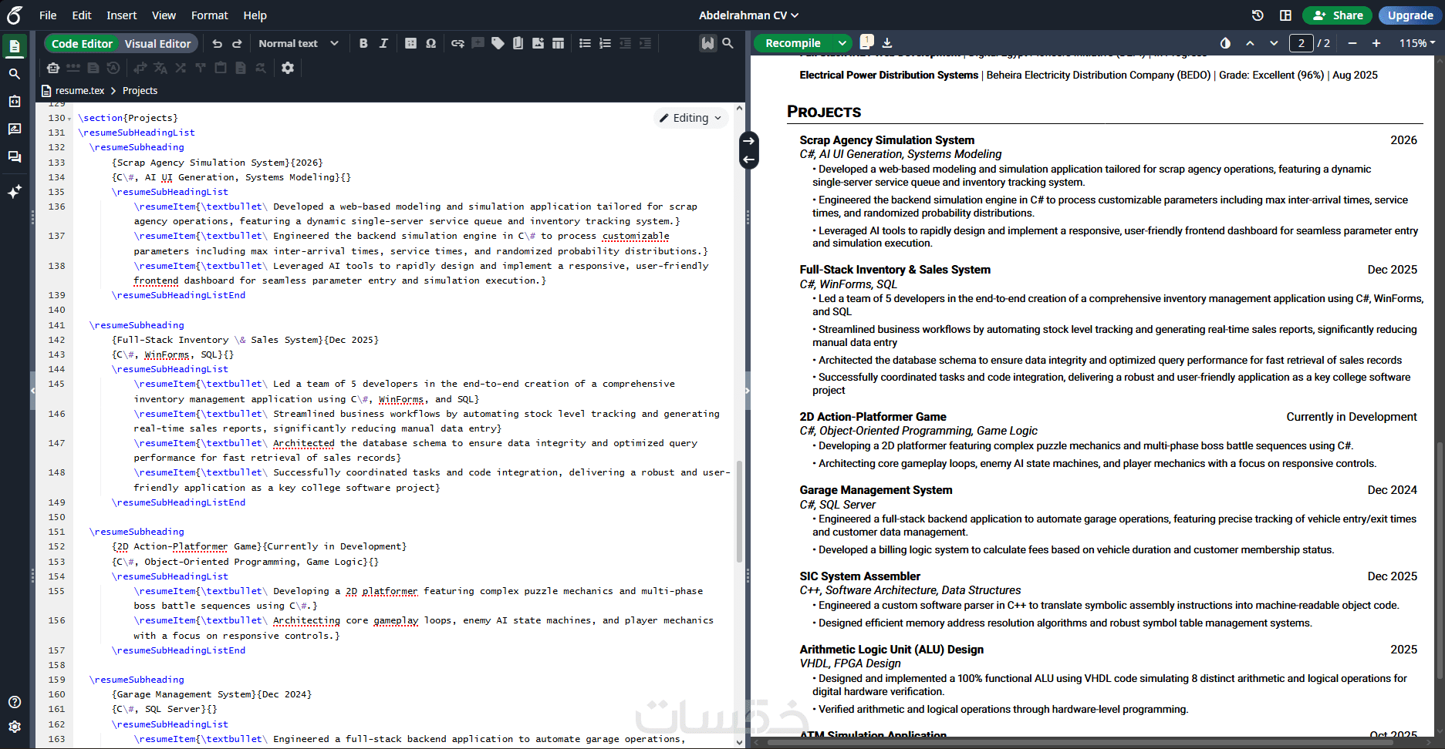This screenshot has width=1445, height=749.
Task: Open the integrations panel in sidebar
Action: click(x=15, y=101)
